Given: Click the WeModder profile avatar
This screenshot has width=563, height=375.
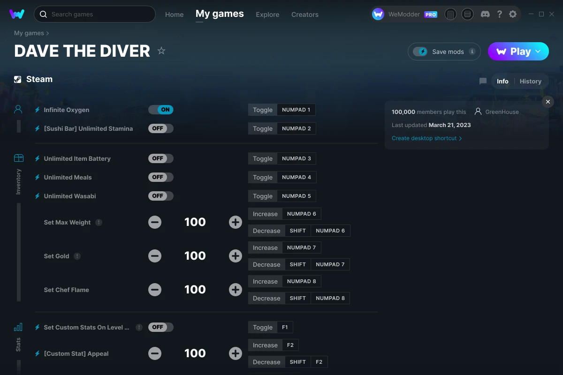Looking at the screenshot, I should [x=378, y=14].
